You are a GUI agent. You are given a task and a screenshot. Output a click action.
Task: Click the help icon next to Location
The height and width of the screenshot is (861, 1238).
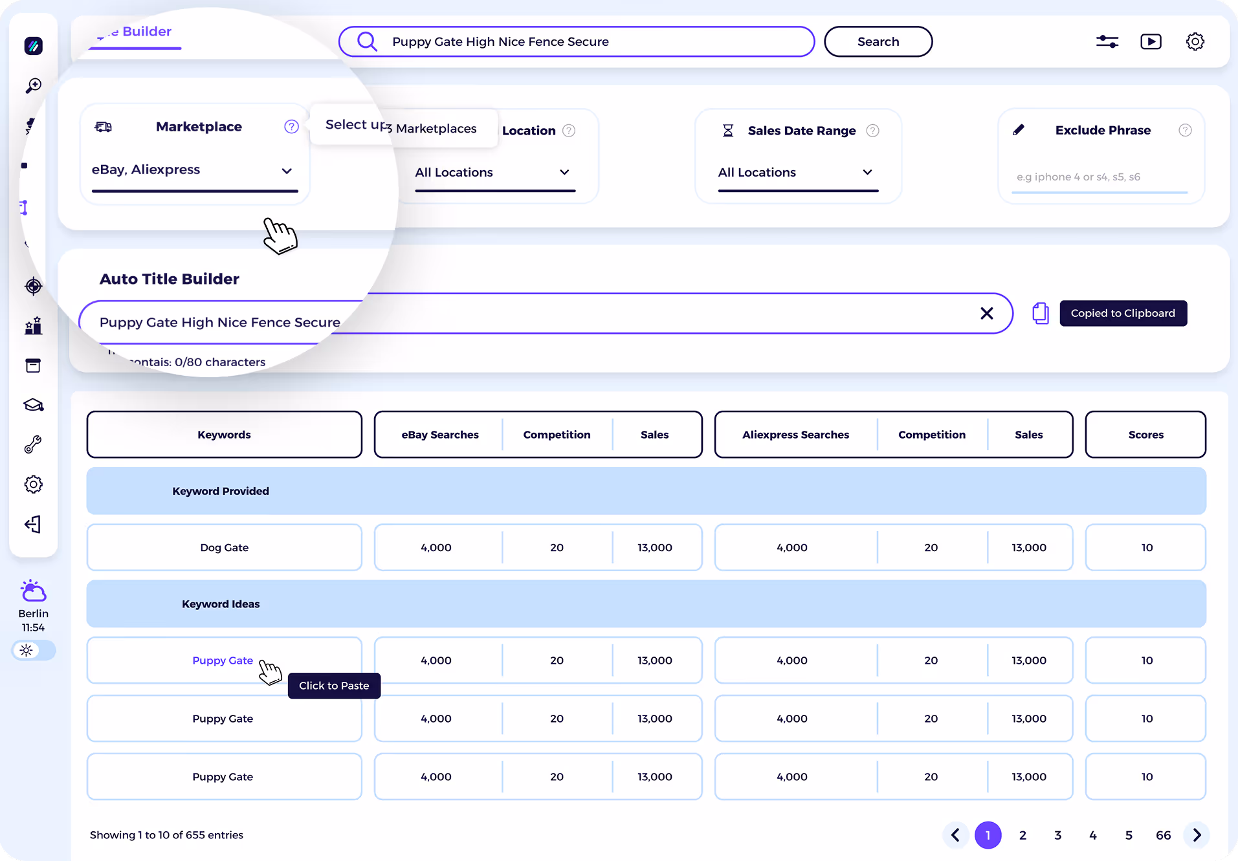click(569, 131)
